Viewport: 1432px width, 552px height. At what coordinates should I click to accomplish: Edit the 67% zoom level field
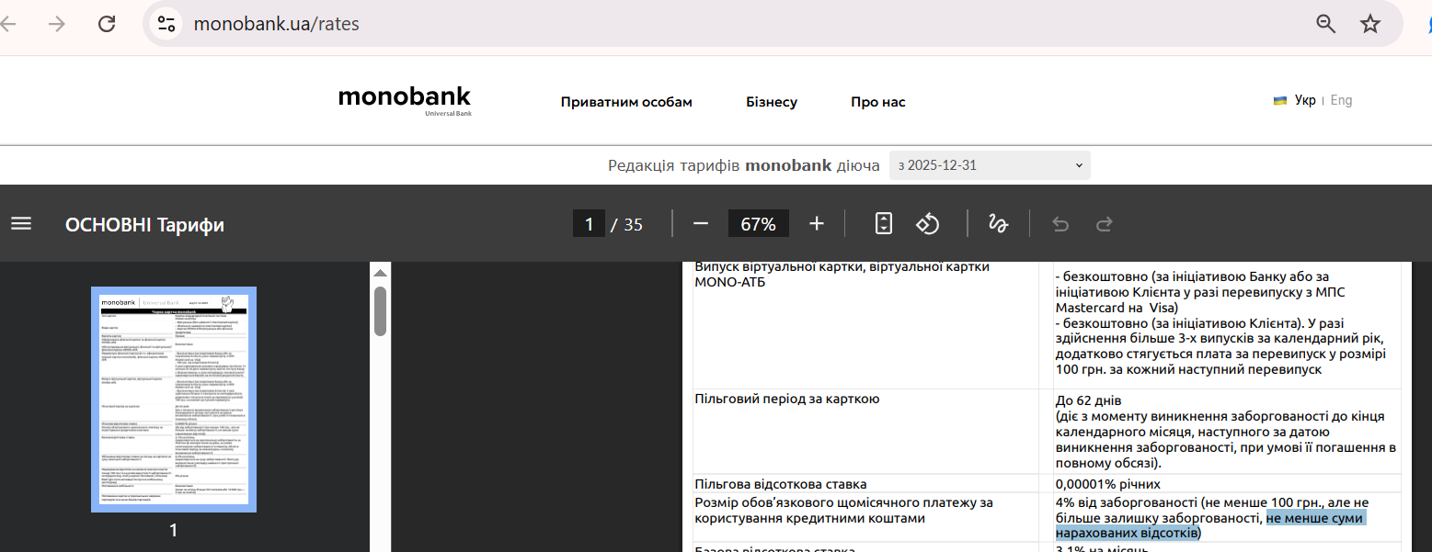[x=759, y=224]
